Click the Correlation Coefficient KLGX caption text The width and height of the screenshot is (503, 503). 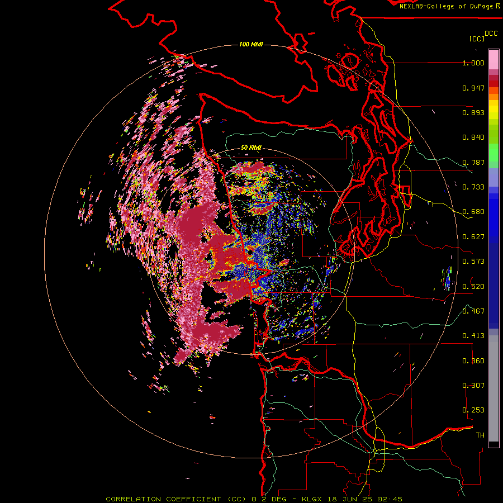pos(254,499)
